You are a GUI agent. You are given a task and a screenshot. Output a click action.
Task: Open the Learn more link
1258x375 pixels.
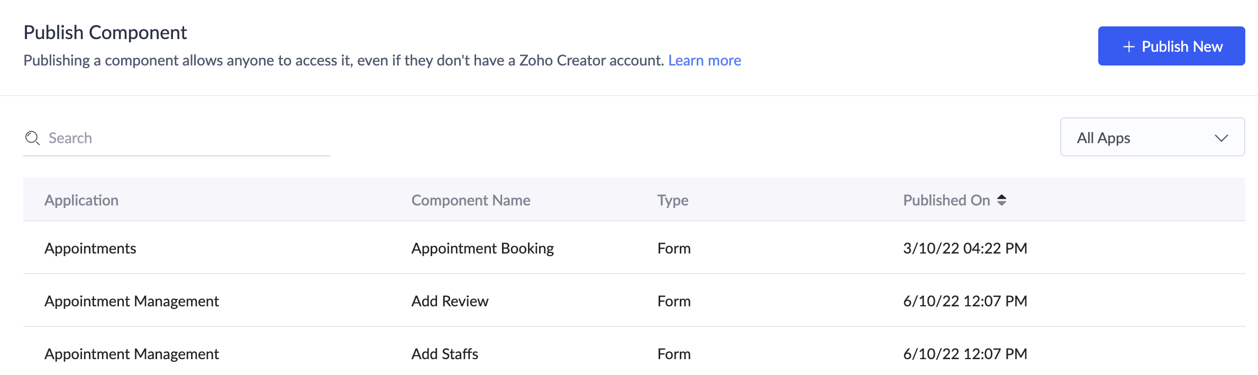click(704, 61)
